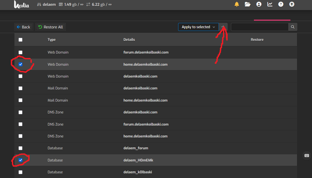This screenshot has height=178, width=312.
Task: Open the statistics chart icon
Action: tap(270, 4)
